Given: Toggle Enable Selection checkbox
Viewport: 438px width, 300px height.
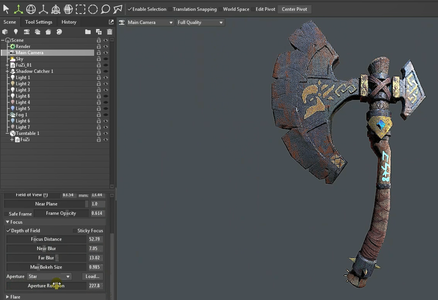Looking at the screenshot, I should point(130,9).
